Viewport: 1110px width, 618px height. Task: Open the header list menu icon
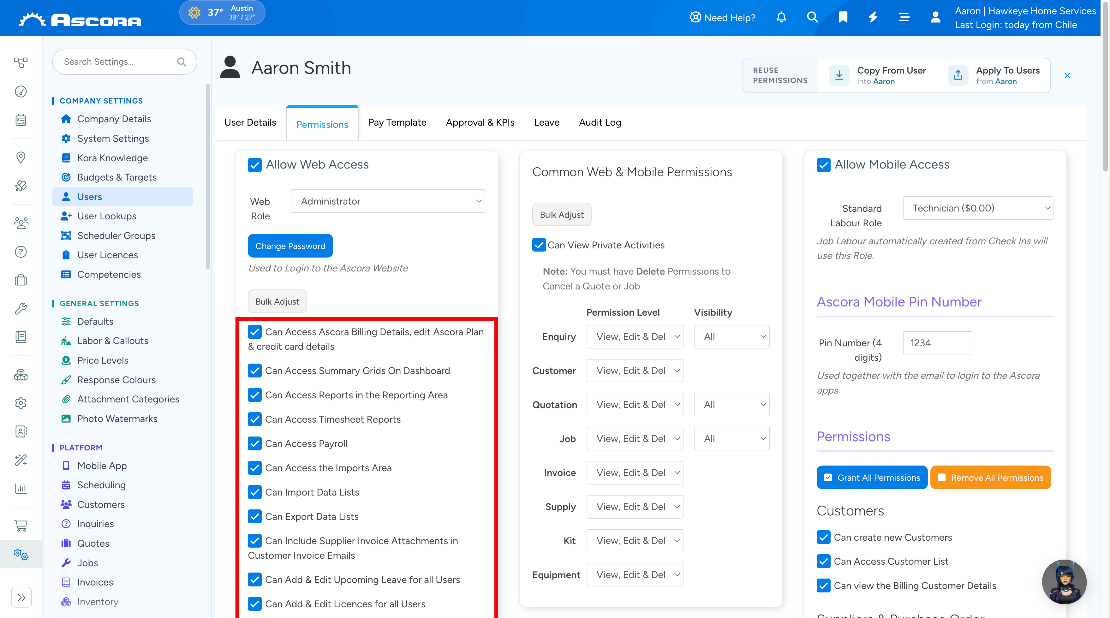pos(904,17)
